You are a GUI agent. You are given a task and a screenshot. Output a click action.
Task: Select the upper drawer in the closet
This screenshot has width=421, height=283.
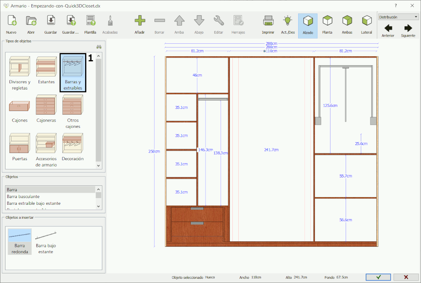click(197, 214)
